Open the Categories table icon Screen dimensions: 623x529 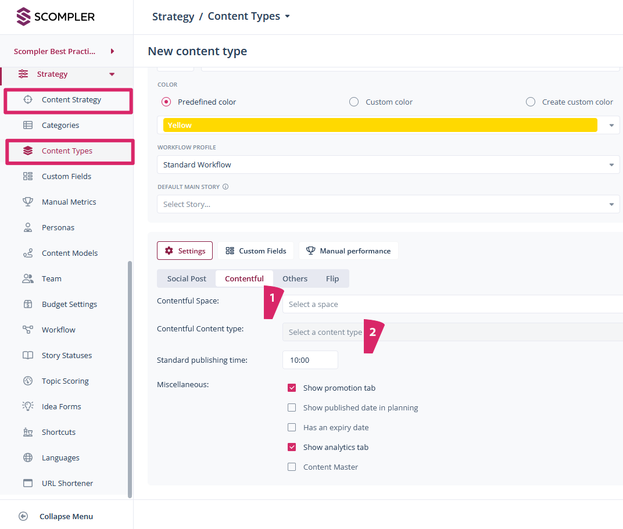pyautogui.click(x=28, y=125)
